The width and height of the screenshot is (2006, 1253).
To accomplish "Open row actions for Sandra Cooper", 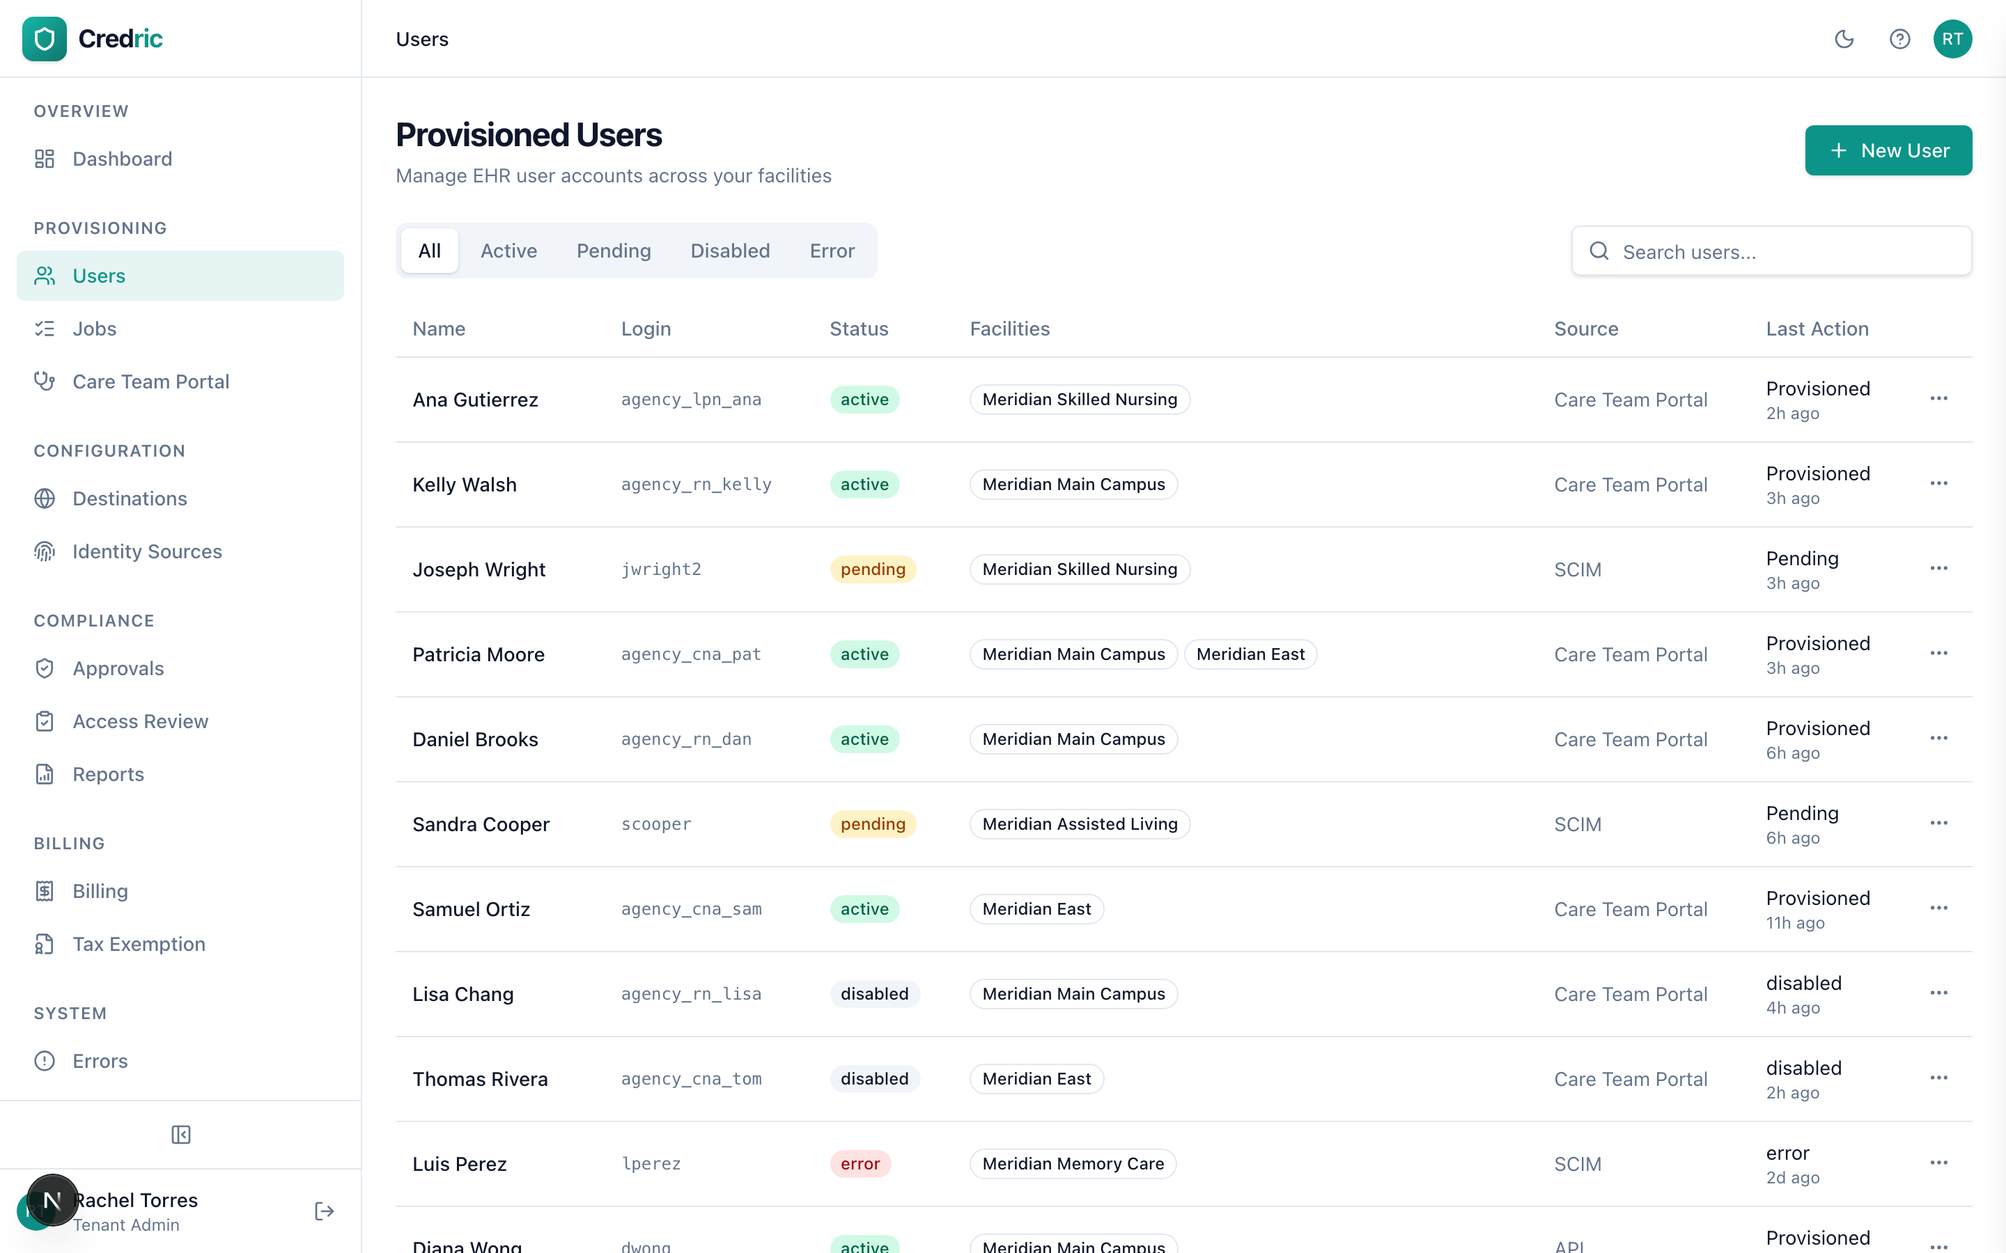I will 1938,823.
